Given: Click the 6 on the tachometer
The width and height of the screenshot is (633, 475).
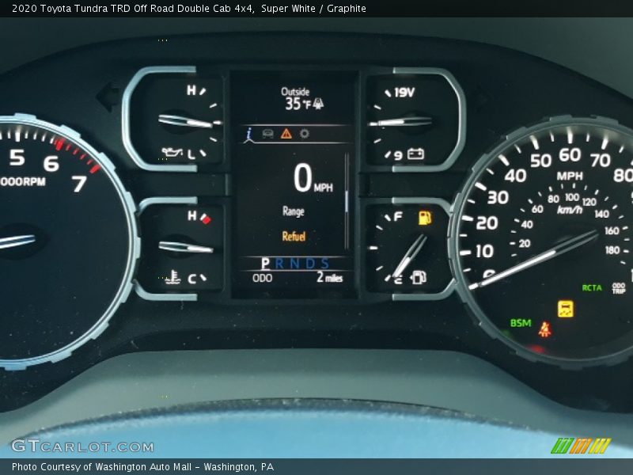Looking at the screenshot, I should coord(51,163).
